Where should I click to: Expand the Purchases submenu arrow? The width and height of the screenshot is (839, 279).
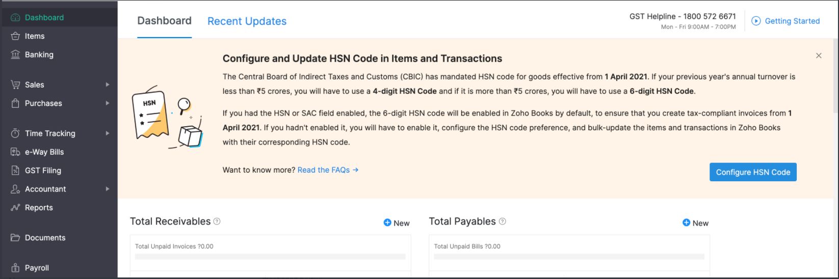click(x=108, y=103)
